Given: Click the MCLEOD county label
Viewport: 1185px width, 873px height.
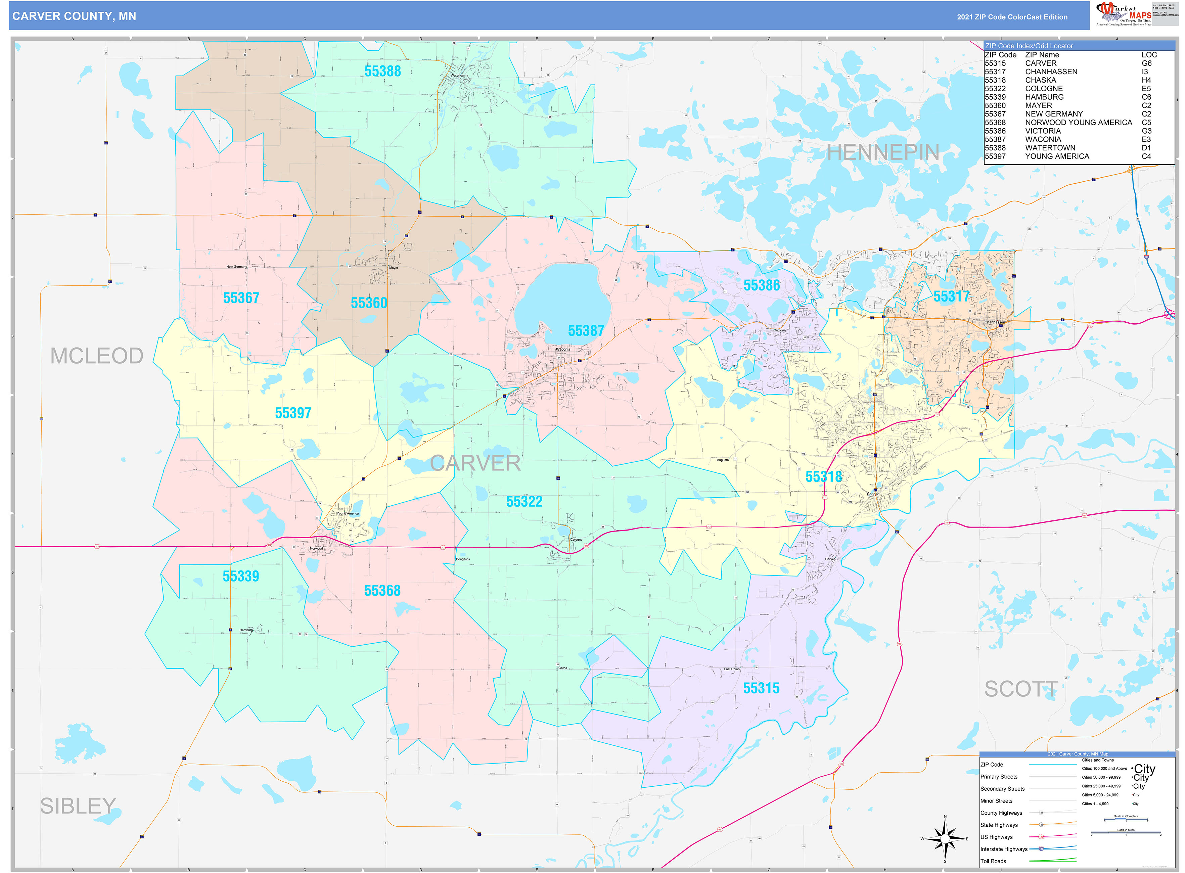Looking at the screenshot, I should click(x=97, y=356).
